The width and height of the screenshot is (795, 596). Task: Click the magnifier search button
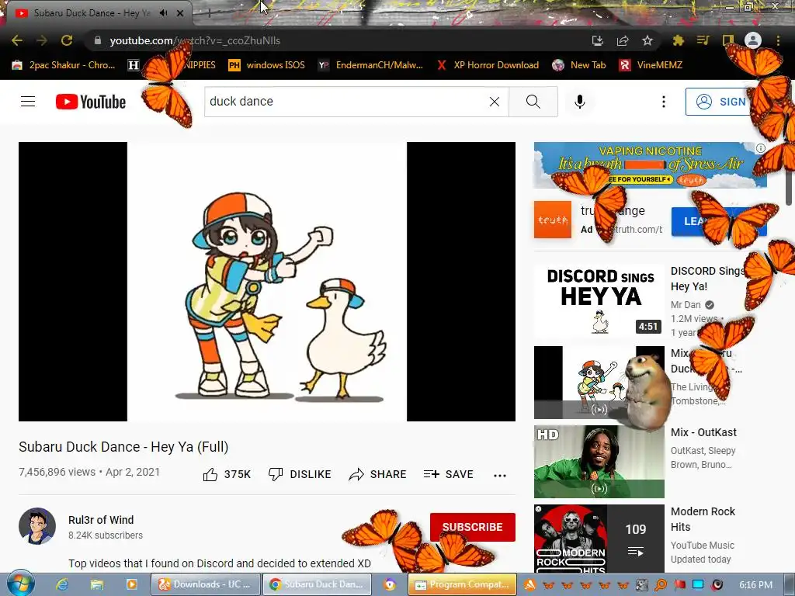[x=533, y=102]
